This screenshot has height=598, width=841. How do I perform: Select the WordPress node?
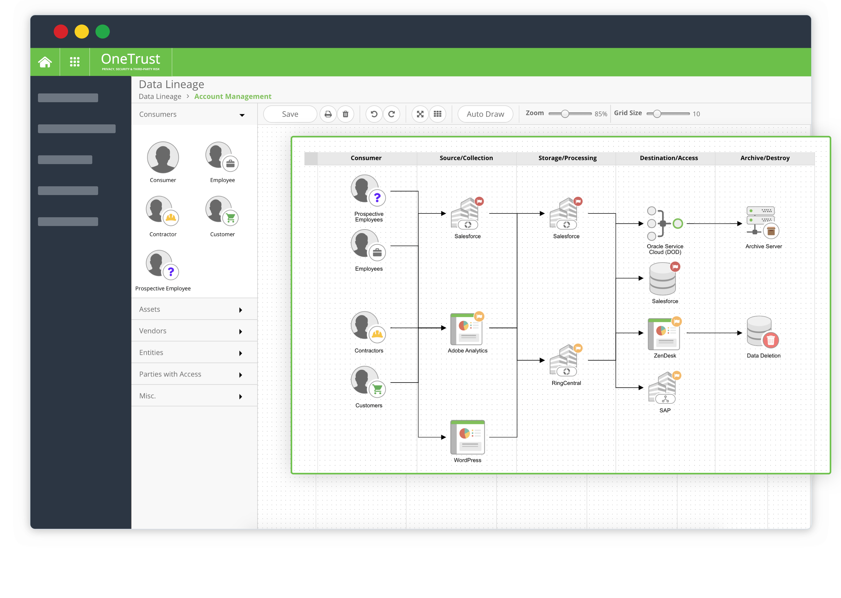tap(467, 437)
